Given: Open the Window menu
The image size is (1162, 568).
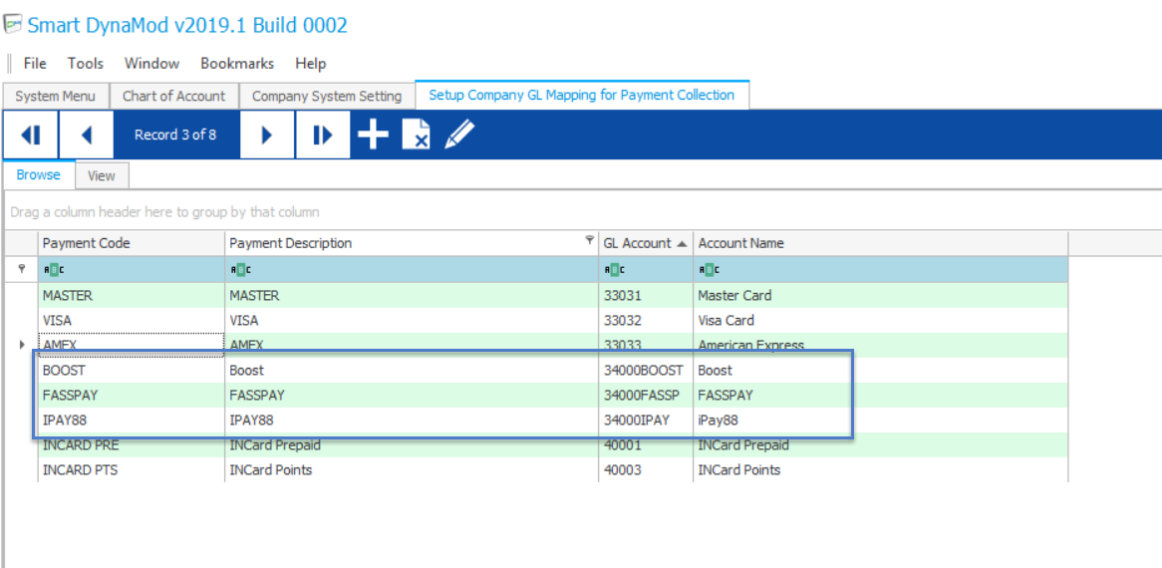Looking at the screenshot, I should 151,64.
